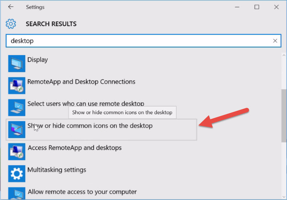Image resolution: width=287 pixels, height=200 pixels.
Task: Close the Settings window
Action: pos(276,7)
